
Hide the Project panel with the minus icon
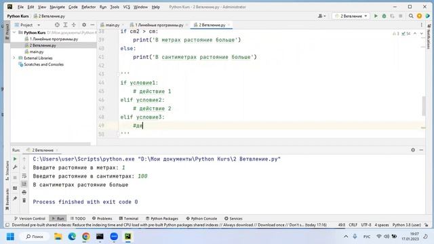[92, 25]
